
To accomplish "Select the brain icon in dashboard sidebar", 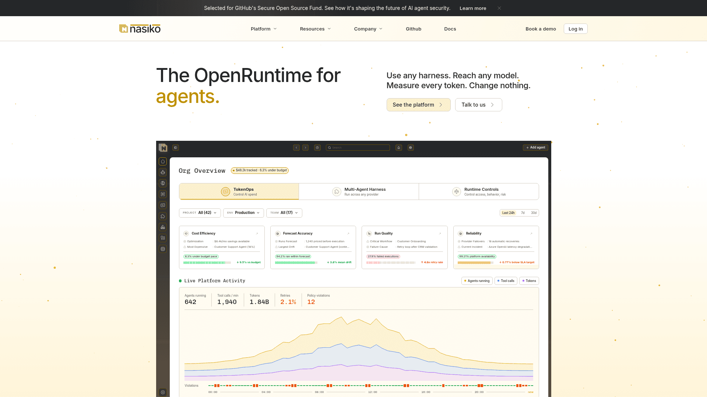I will pos(163,183).
